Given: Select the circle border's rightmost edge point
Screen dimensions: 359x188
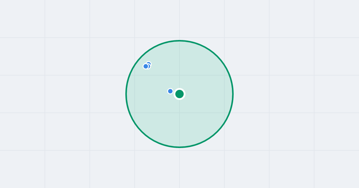Looking at the screenshot, I should 233,94.
